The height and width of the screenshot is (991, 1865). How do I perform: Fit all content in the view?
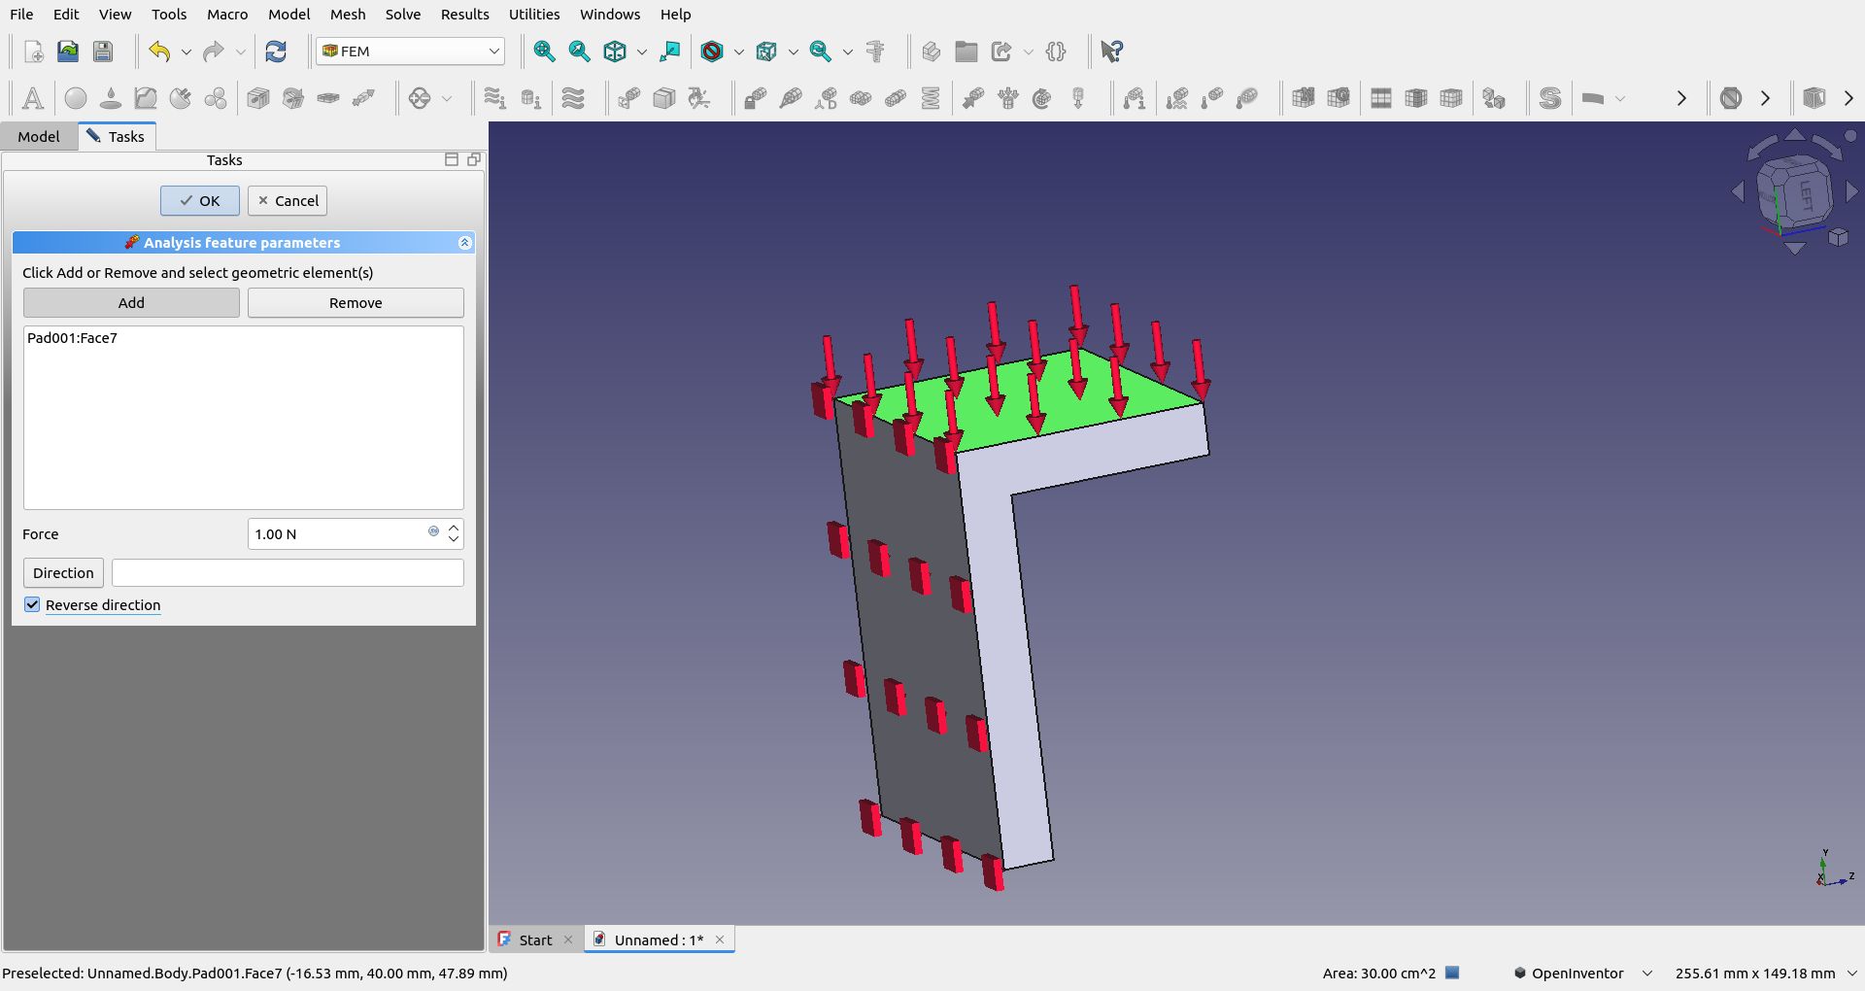coord(544,51)
